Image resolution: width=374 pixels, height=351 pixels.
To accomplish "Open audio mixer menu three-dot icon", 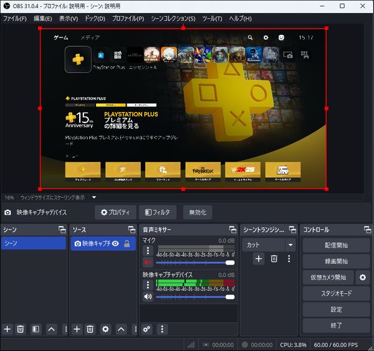I will point(162,329).
